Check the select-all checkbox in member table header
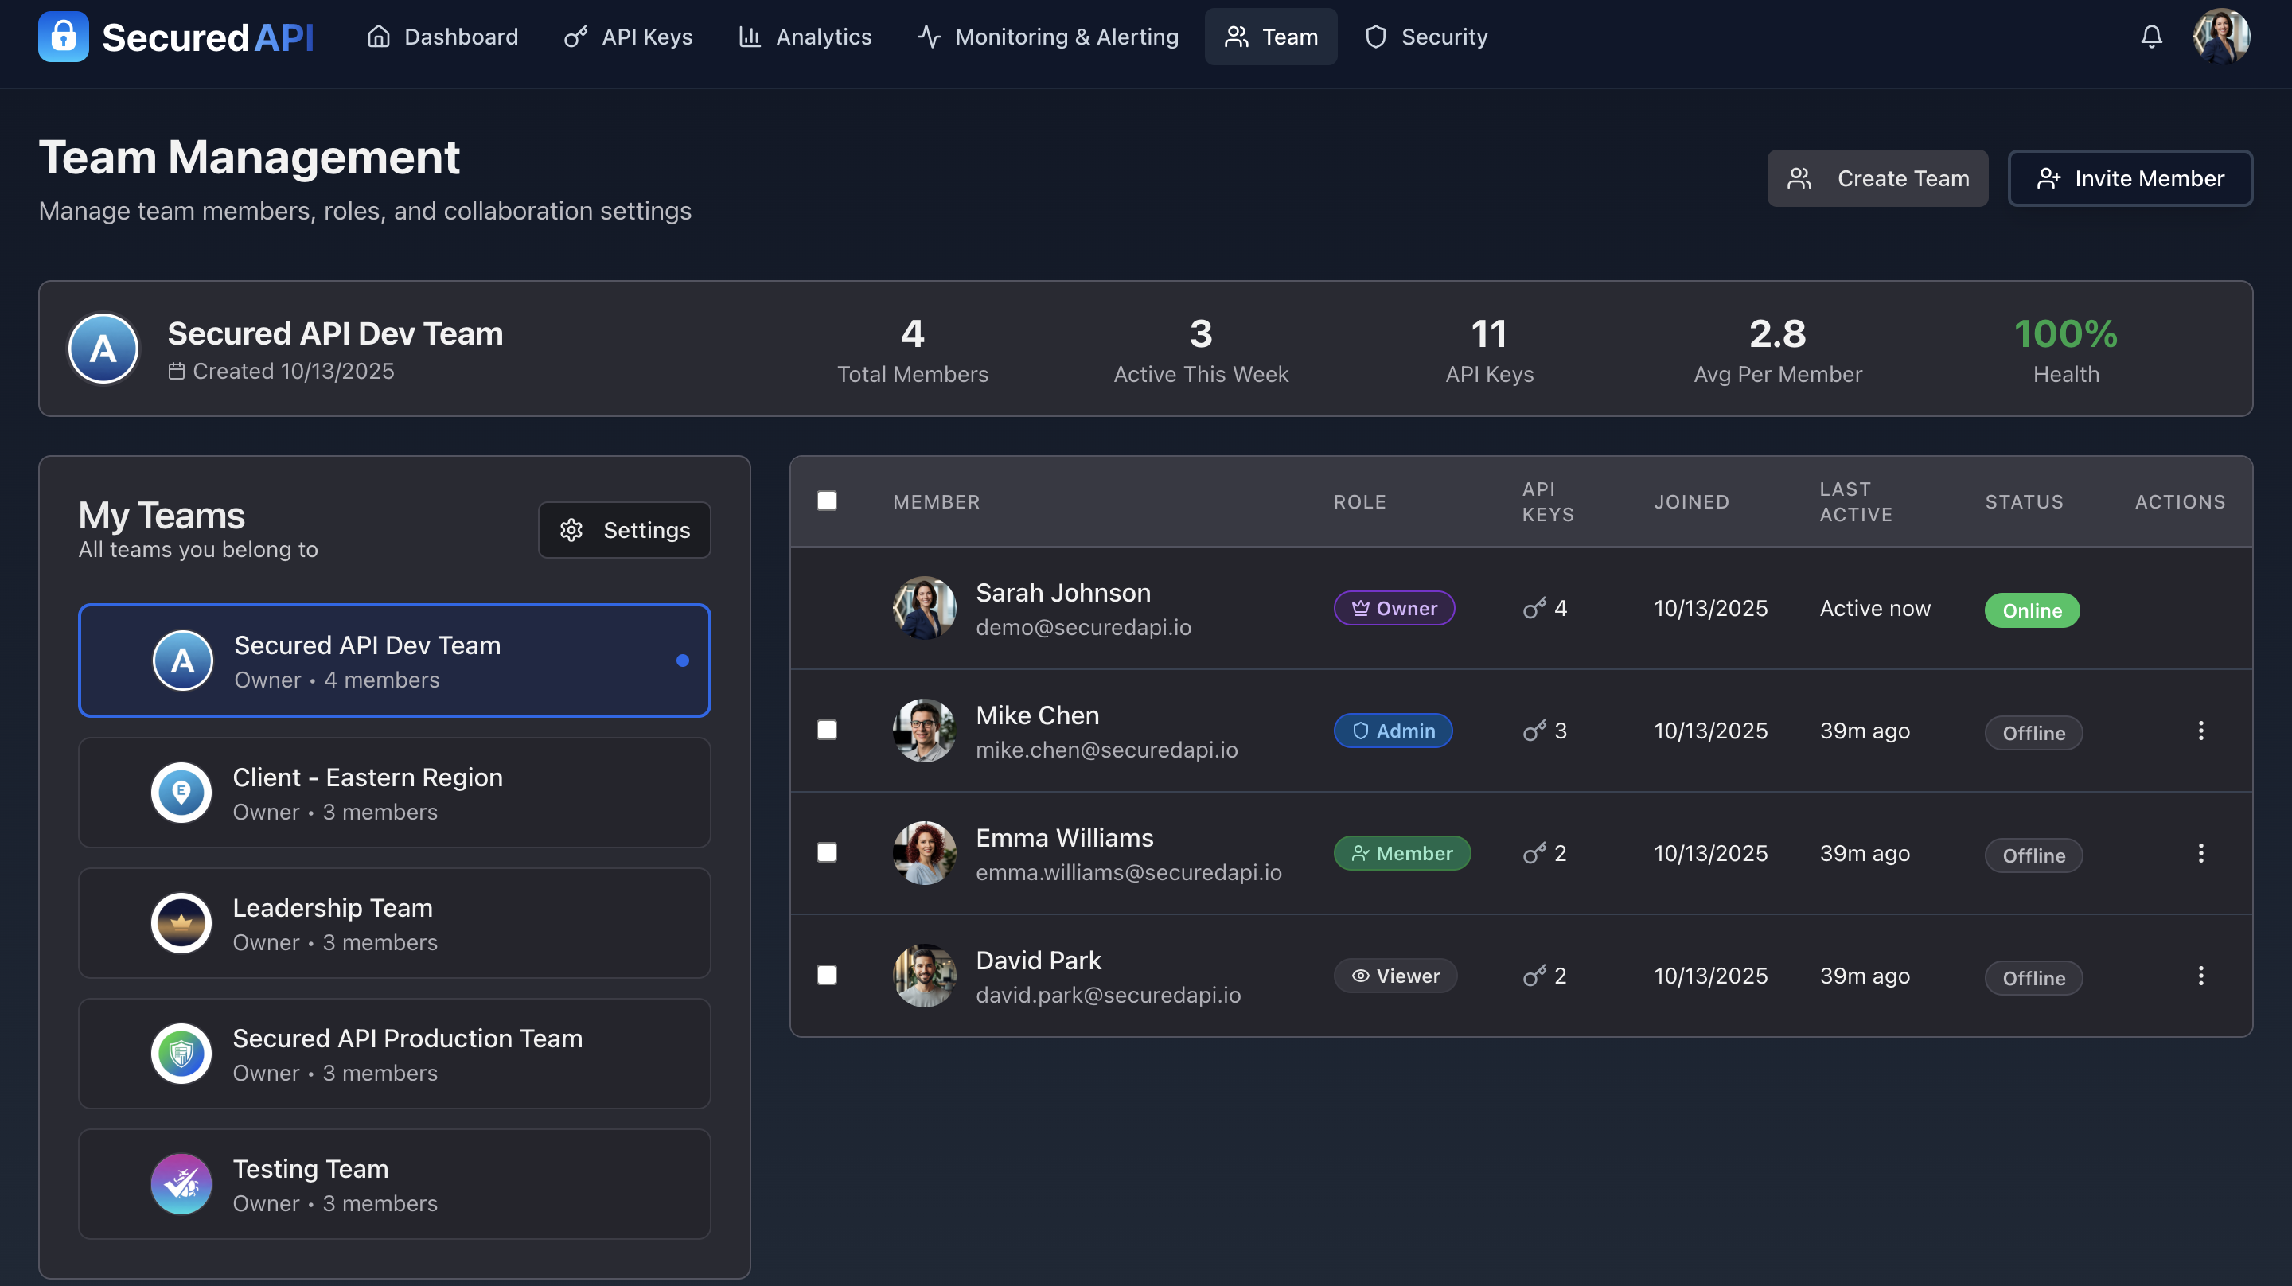Screen dimensions: 2292x1286 click(826, 501)
